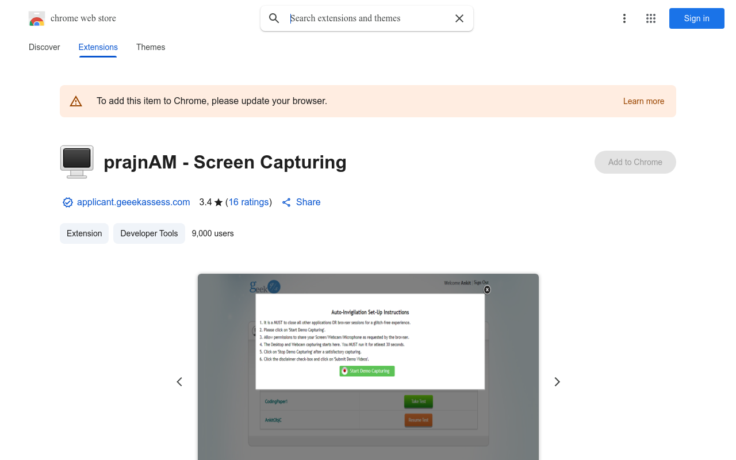Click the share icon beside Share
Image resolution: width=736 pixels, height=460 pixels.
(x=286, y=202)
